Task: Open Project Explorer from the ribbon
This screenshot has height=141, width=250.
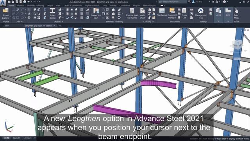Action: (x=6, y=14)
